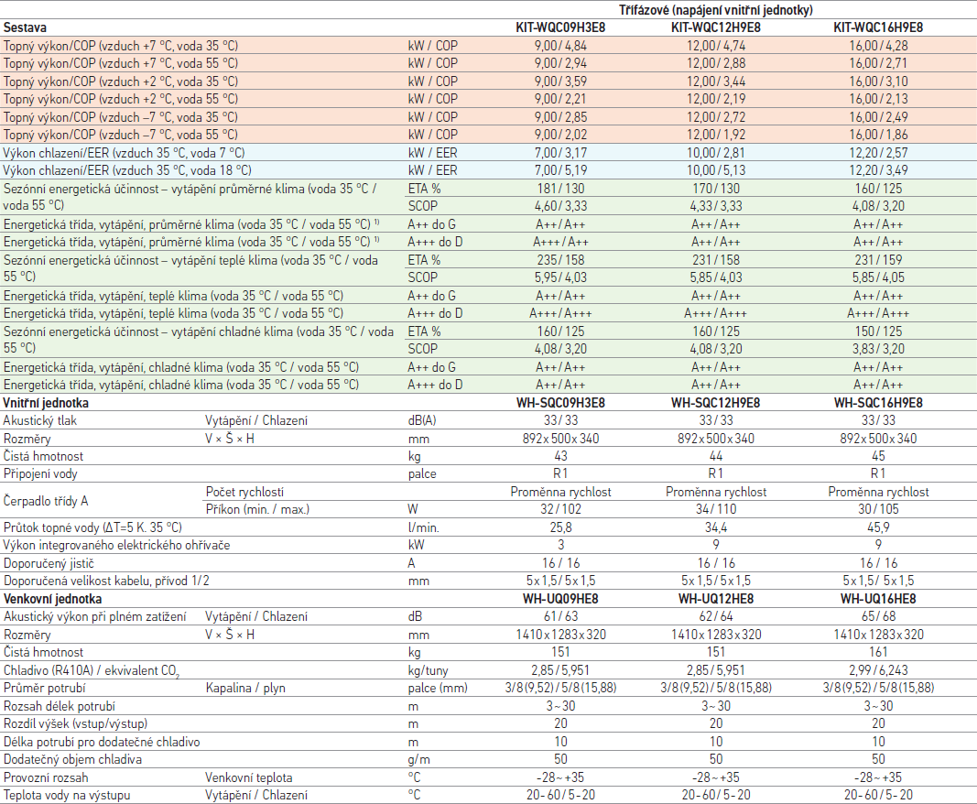Viewport: 977px width, 804px height.
Task: Select outdoor unit model WH-UQ16HE8
Action: point(878,599)
